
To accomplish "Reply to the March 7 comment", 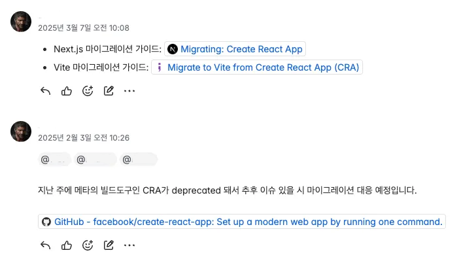I will 46,91.
